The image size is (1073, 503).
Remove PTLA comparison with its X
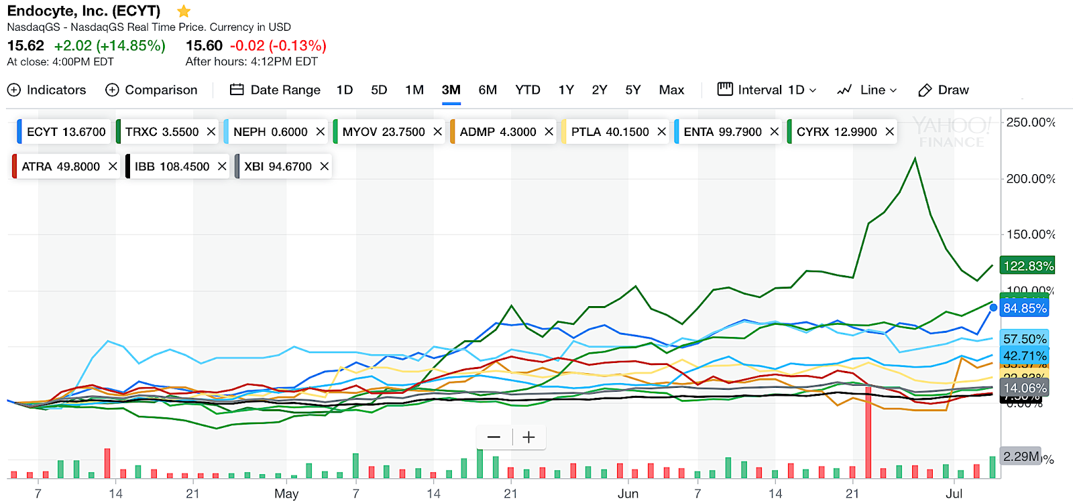[x=662, y=132]
